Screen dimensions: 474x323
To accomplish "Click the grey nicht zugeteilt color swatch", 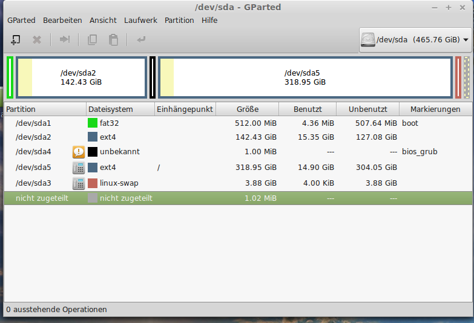I will click(x=93, y=198).
